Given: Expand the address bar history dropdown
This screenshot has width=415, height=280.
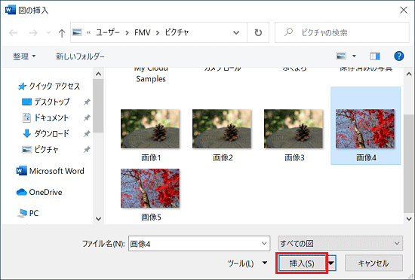Looking at the screenshot, I should tap(236, 32).
